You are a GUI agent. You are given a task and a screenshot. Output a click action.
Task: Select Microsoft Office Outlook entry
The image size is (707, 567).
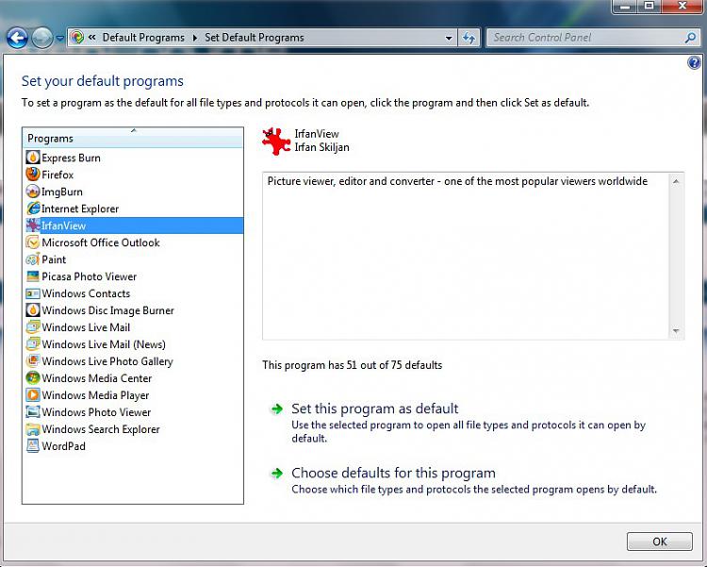click(101, 242)
